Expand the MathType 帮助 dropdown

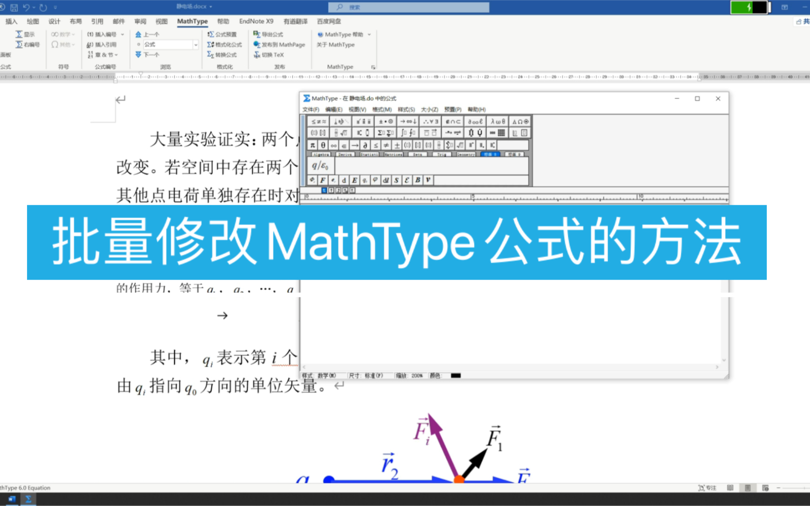point(369,34)
